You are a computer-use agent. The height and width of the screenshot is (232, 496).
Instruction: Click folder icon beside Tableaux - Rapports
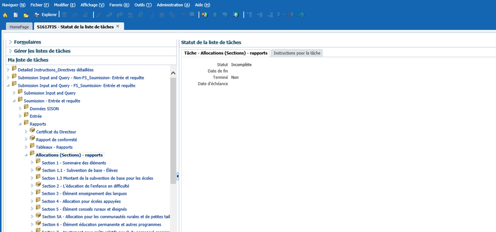click(32, 146)
